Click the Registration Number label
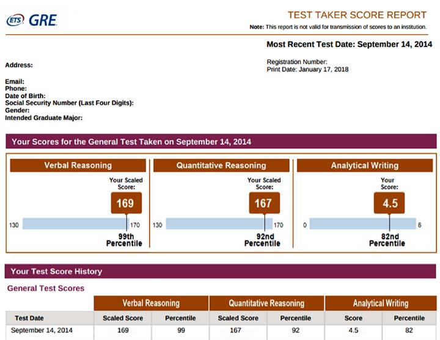The width and height of the screenshot is (440, 340). click(297, 62)
